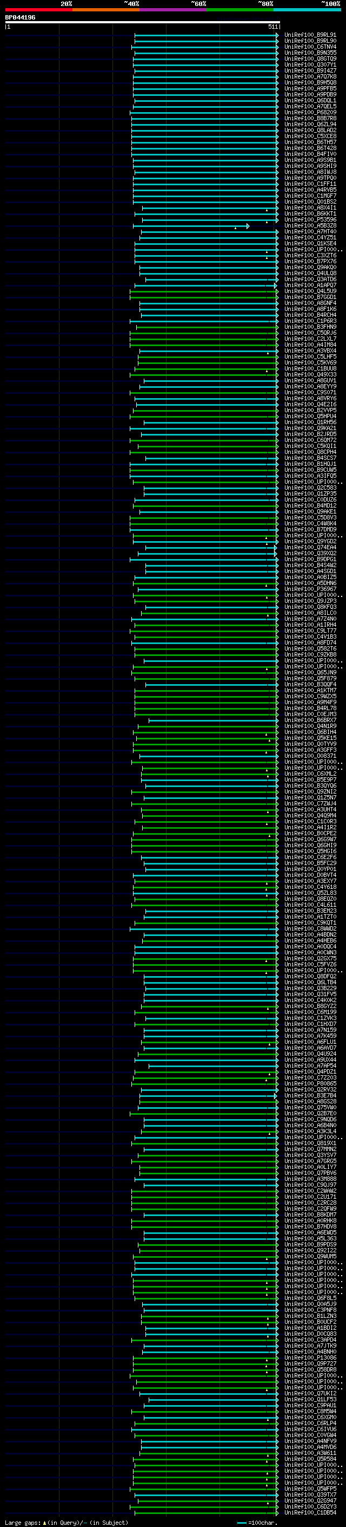Select UniRef100_P36967 entry
Screen dimensions: 346x1527
pyautogui.click(x=310, y=589)
